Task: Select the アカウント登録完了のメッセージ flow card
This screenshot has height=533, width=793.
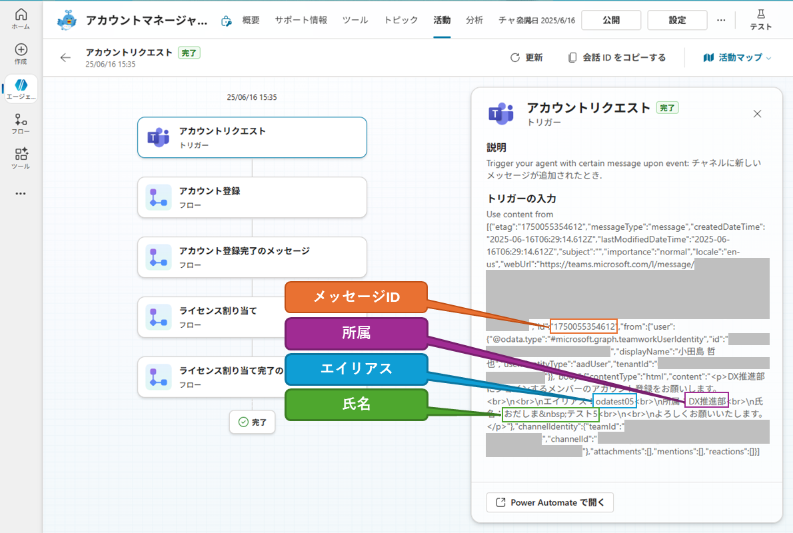Action: point(252,257)
